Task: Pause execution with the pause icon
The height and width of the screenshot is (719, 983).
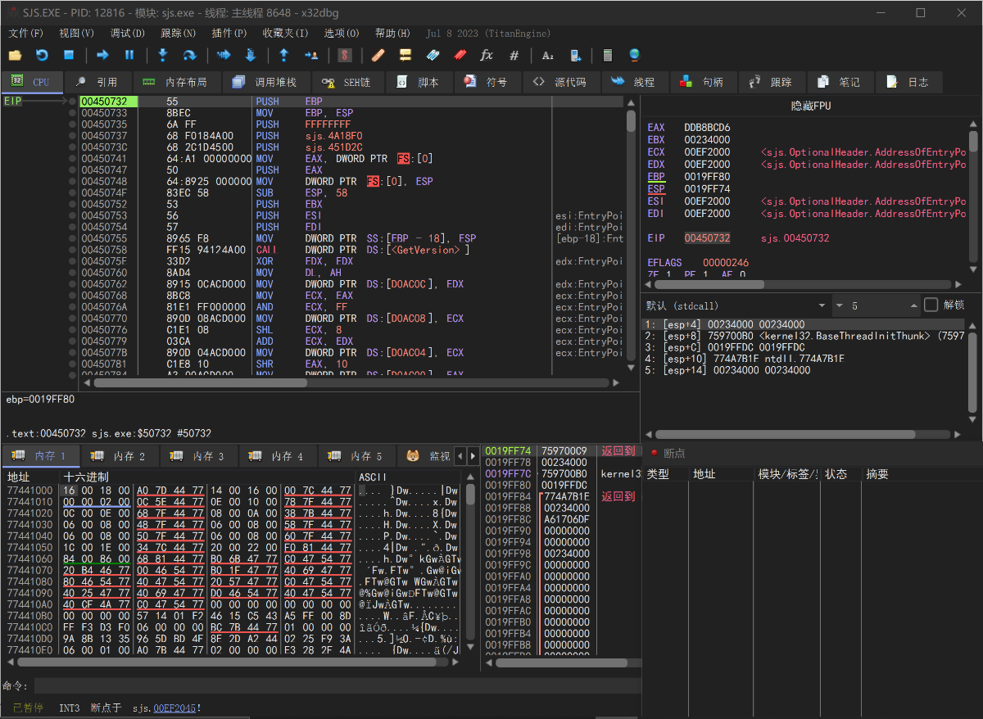Action: click(129, 55)
